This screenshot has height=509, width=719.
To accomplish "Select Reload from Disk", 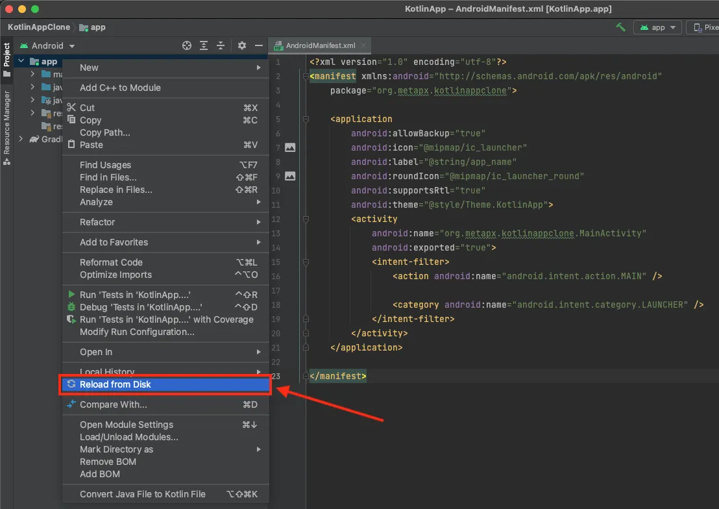I will pos(165,384).
